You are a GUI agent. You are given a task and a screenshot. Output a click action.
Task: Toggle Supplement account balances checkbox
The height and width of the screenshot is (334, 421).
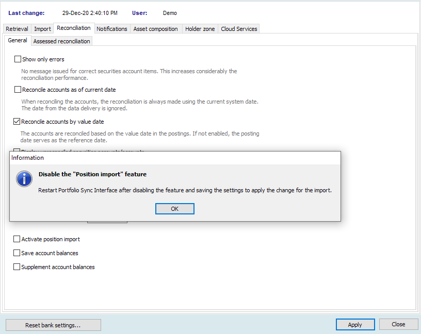17,267
